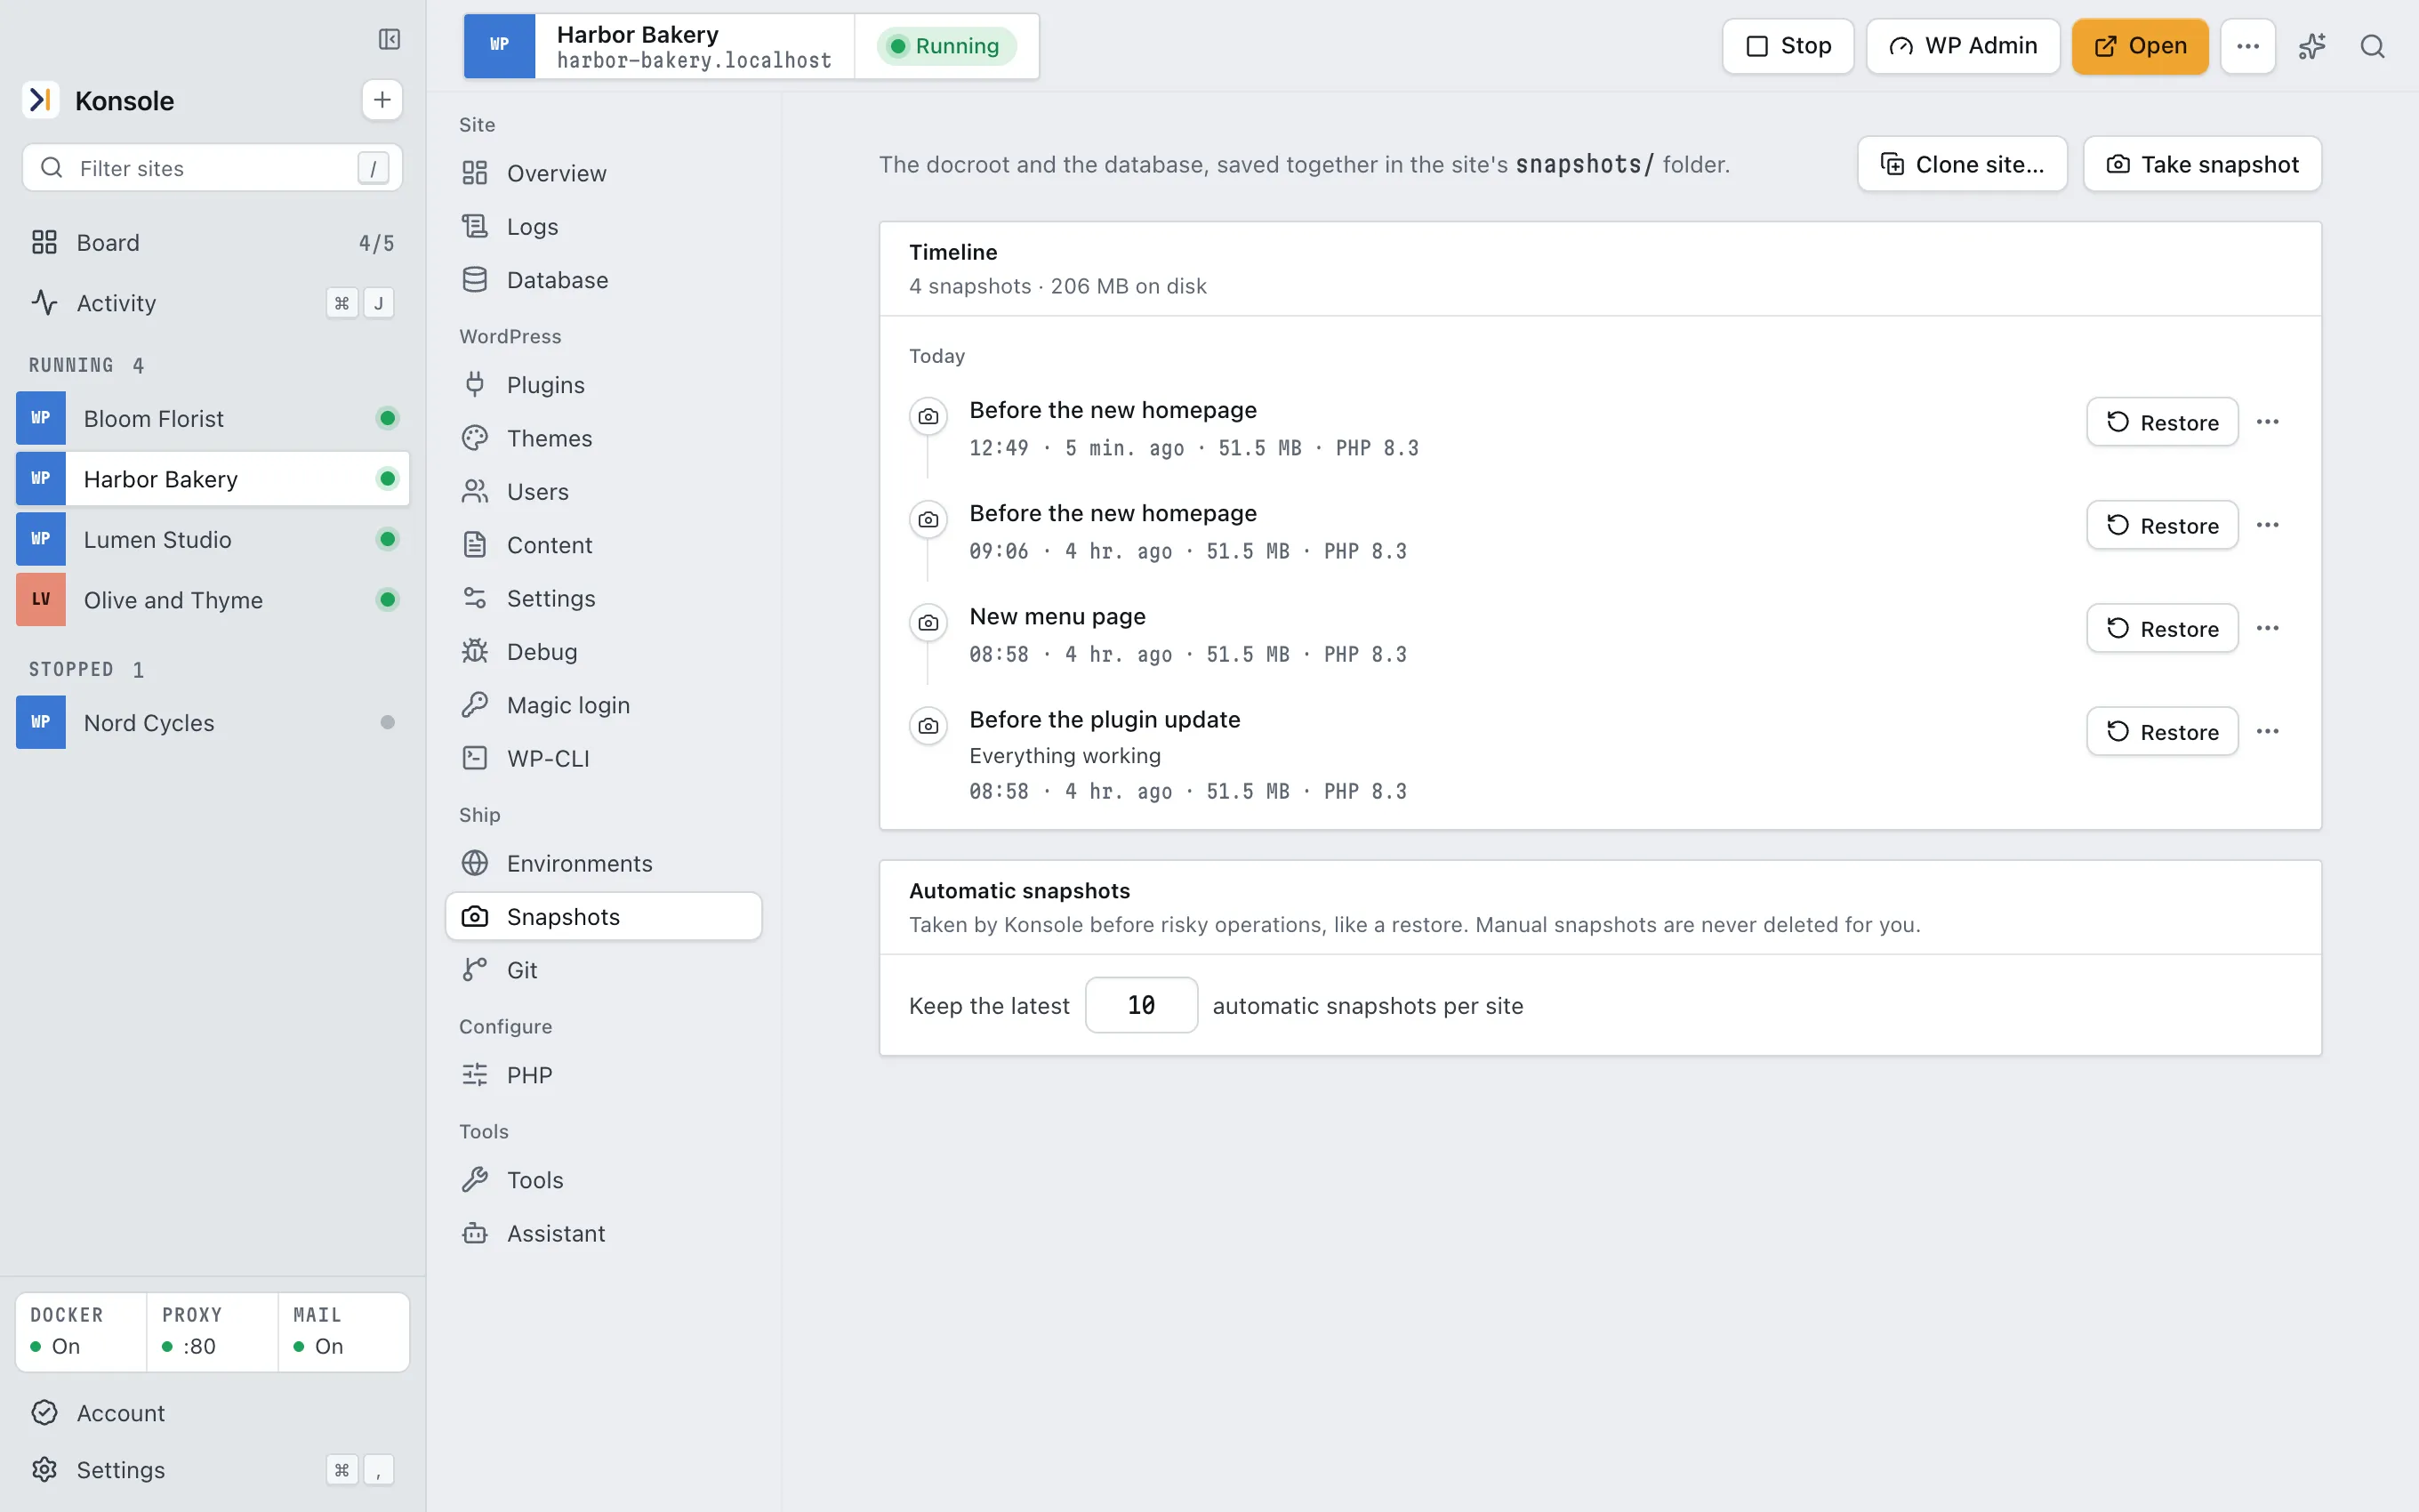Click camera icon of New menu page snapshot
Viewport: 2419px width, 1512px height.
coord(928,623)
